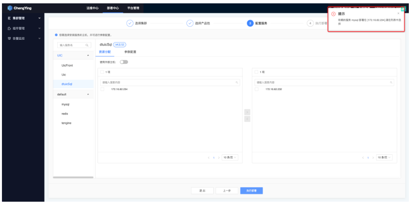Click previous page arrow in left panel
417x206 pixels.
pyautogui.click(x=209, y=158)
